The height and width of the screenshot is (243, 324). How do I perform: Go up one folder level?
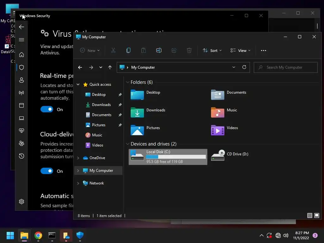coord(110,67)
